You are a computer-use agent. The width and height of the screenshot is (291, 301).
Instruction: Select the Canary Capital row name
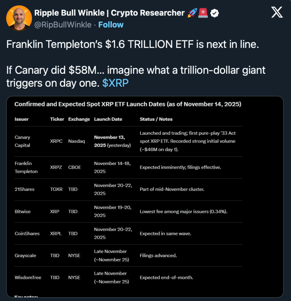[x=22, y=141]
